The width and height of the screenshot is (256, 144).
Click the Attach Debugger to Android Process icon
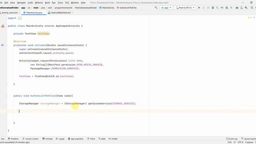click(x=227, y=8)
